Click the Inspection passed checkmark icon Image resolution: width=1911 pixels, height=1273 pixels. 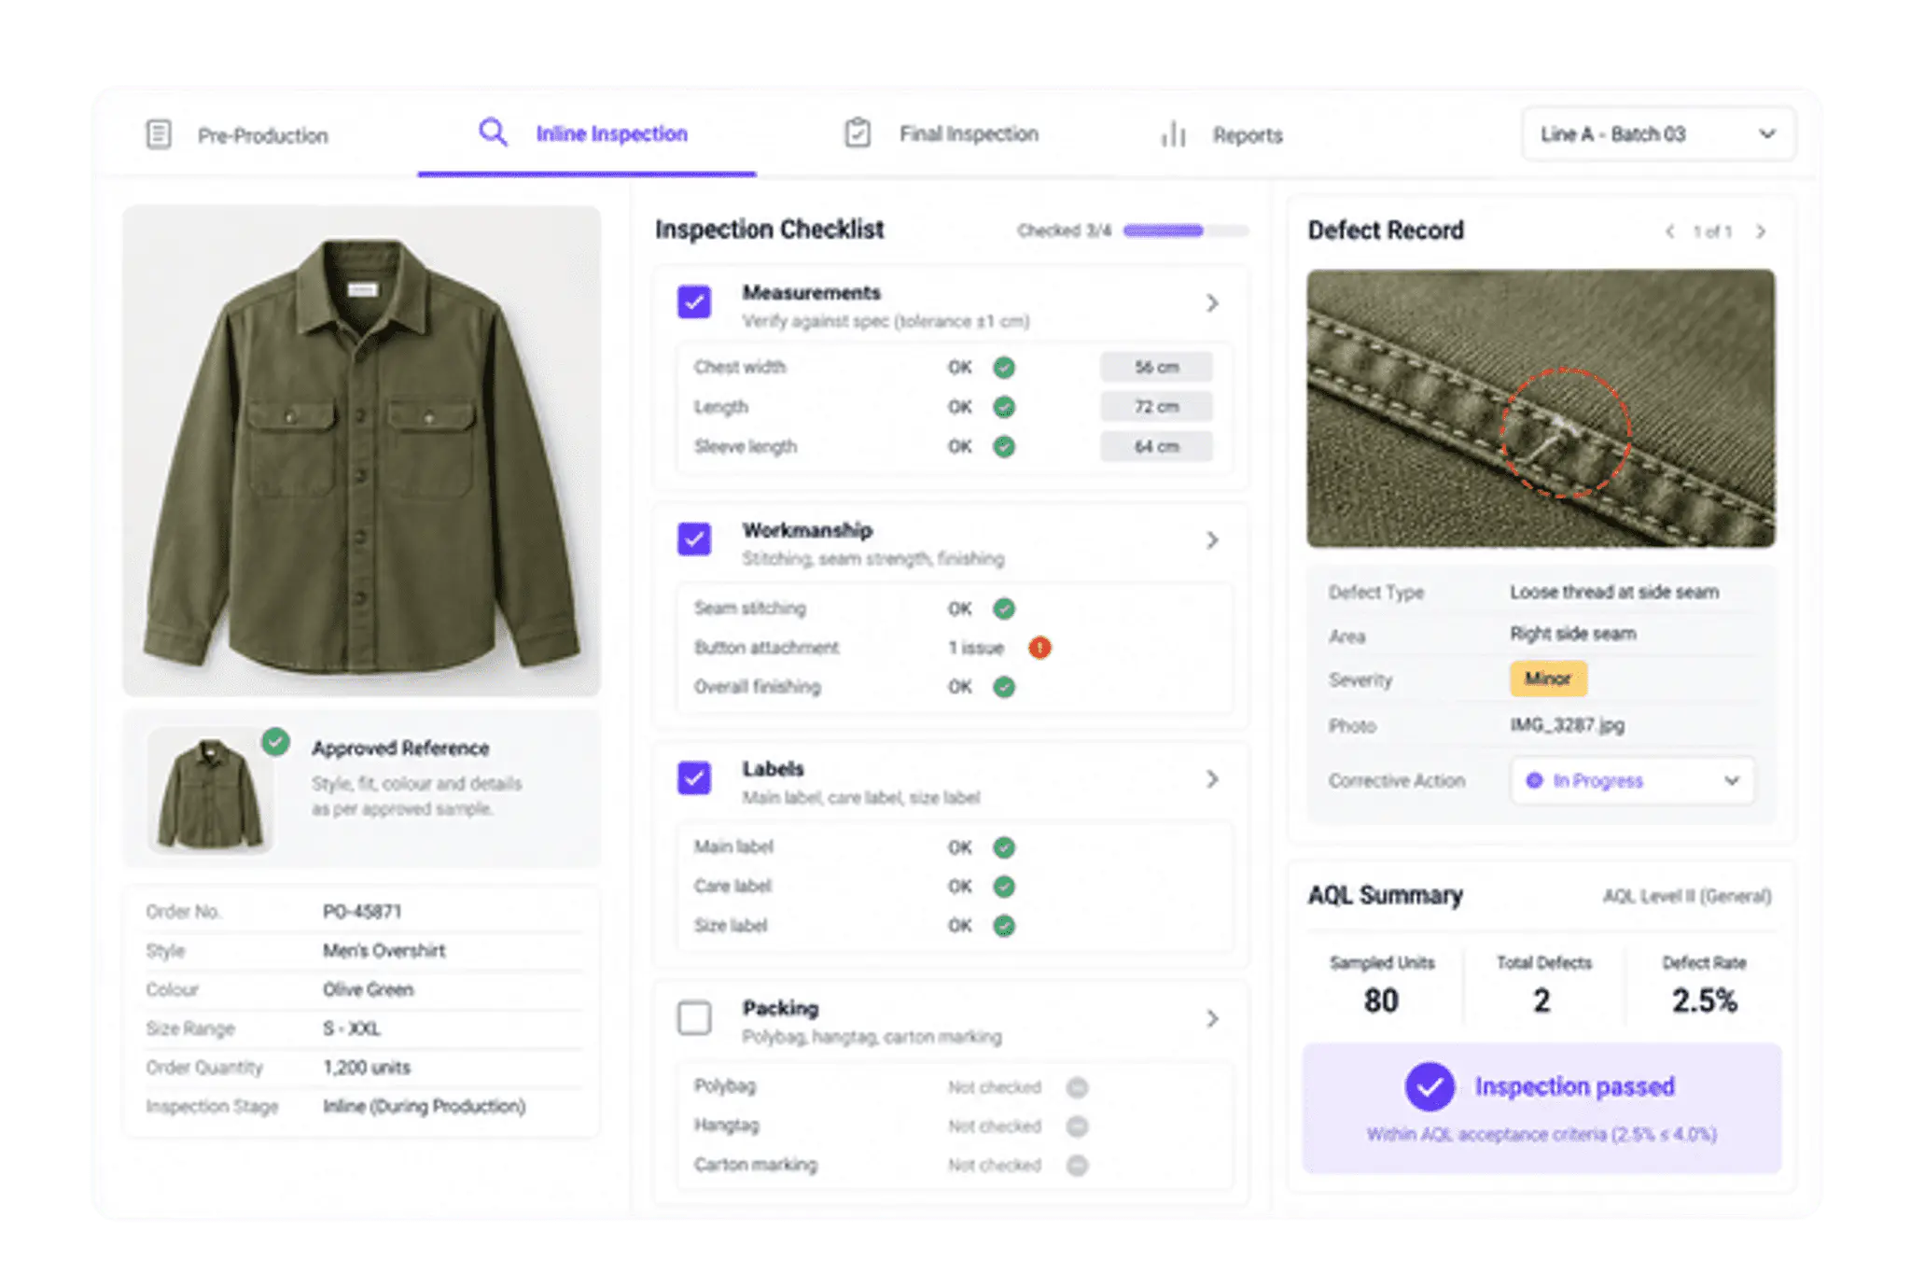[x=1430, y=1086]
